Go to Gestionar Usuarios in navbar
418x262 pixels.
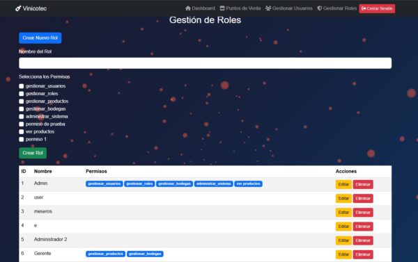click(288, 8)
